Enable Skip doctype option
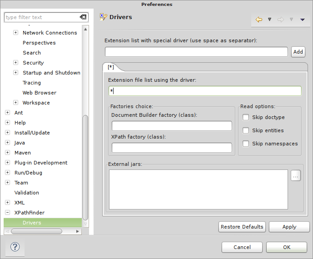Screen dimensions: 313x259 click(246, 117)
